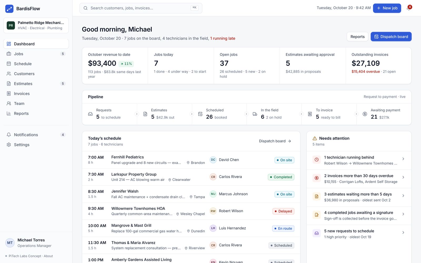
Task: Click the Scheduled calendar icon in Pipeline
Action: click(x=200, y=114)
